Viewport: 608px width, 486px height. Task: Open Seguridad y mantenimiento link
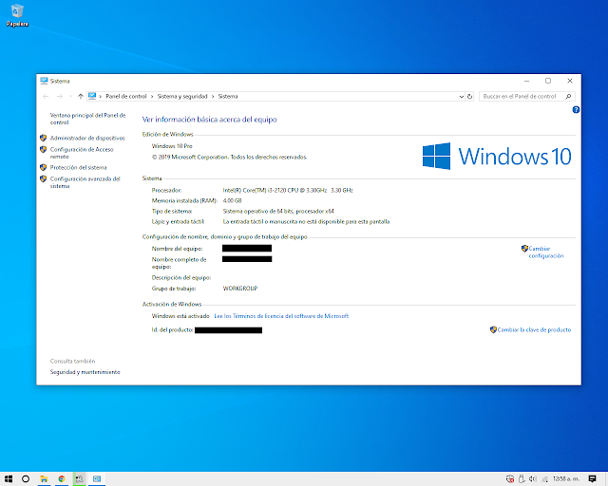click(85, 372)
